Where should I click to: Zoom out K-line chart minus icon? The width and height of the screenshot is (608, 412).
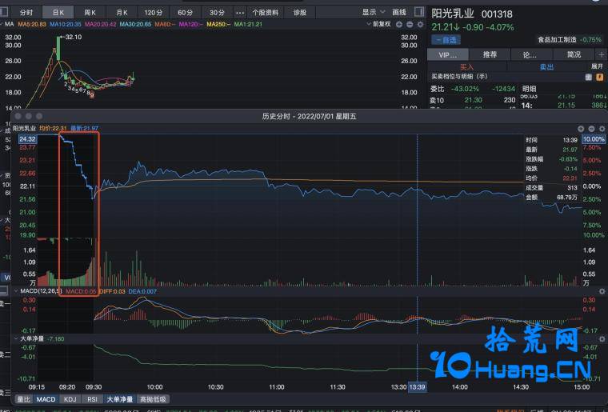click(410, 25)
